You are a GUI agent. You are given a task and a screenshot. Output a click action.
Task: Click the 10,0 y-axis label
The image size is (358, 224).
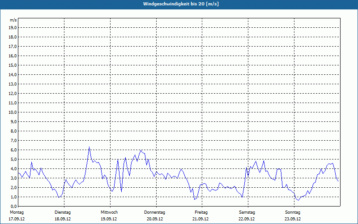click(12, 112)
